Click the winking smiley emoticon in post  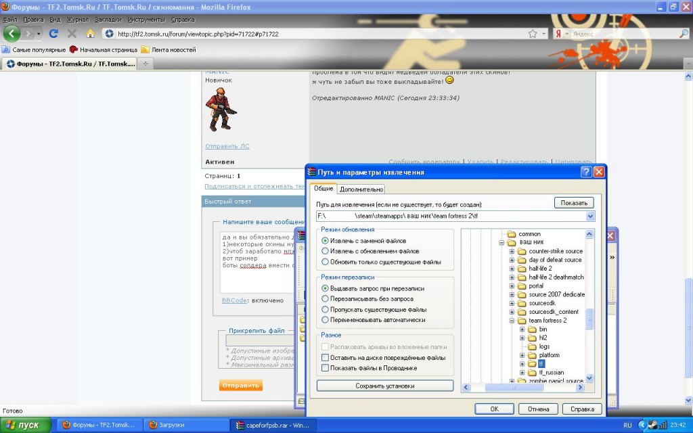coord(449,81)
